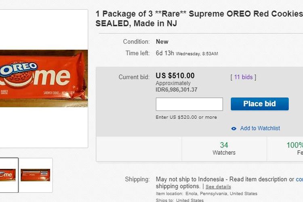
Task: Click the eye icon beside Add to Watchlist
Action: (234, 128)
